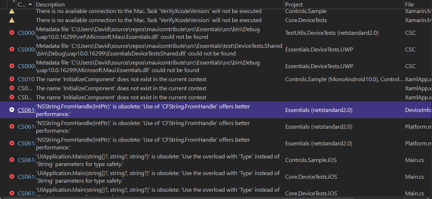Open CS0618 link in Controls.Sample.iOS row
Viewport: 432px width, 199px height.
point(27,160)
